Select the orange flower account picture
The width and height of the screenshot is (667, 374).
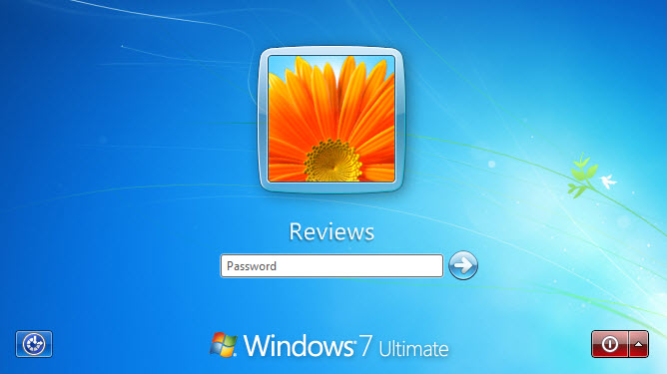click(332, 119)
